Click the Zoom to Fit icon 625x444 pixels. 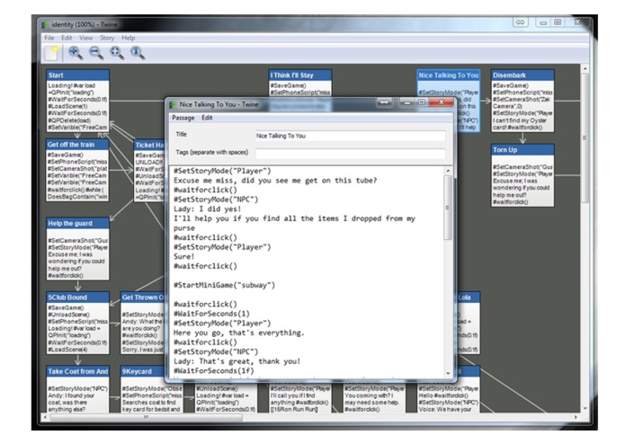[117, 52]
